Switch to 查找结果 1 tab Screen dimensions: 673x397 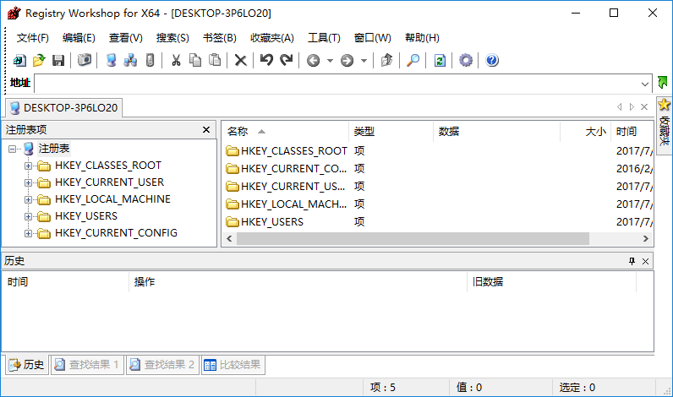88,365
